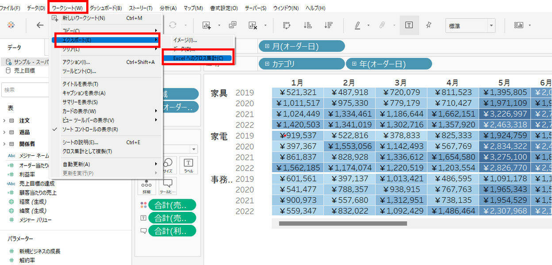Click the カテゴリ pill on the rows shelf

click(x=301, y=64)
